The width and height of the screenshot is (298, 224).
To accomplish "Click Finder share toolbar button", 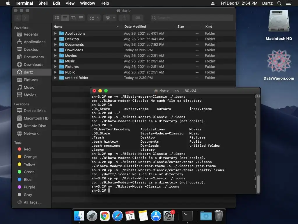I will pos(124,18).
